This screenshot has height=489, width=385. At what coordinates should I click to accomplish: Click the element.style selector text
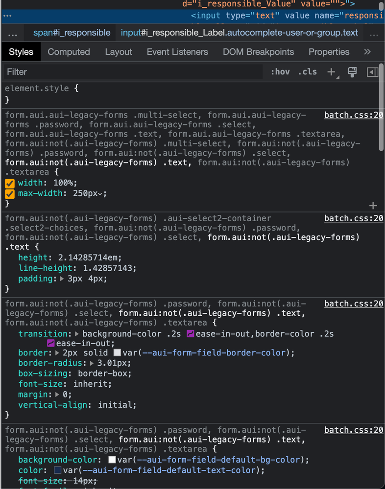click(37, 88)
